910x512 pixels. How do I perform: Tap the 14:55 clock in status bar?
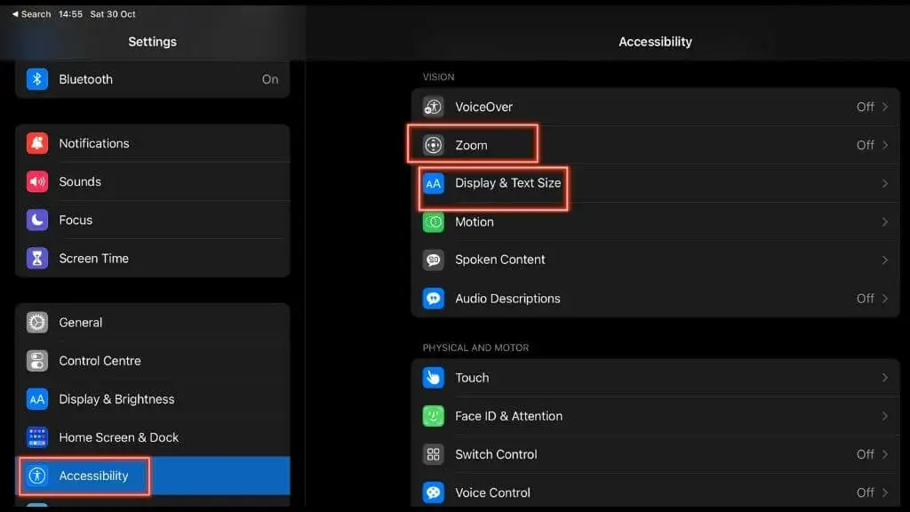pyautogui.click(x=70, y=14)
